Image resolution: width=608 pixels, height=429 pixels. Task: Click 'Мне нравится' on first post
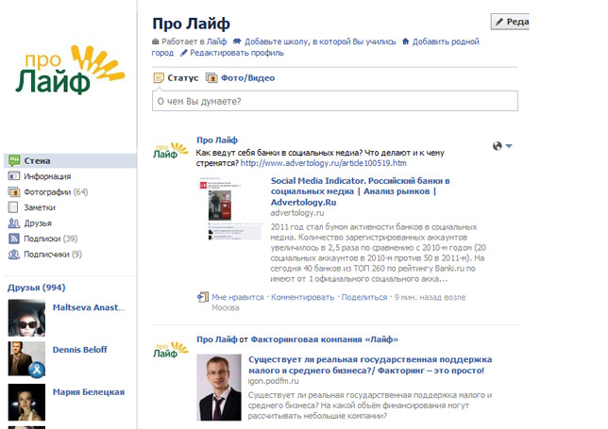237,296
